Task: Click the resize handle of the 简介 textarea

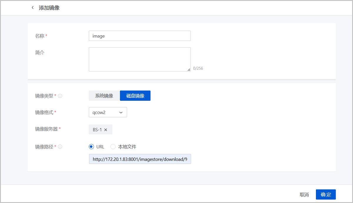Action: point(189,70)
